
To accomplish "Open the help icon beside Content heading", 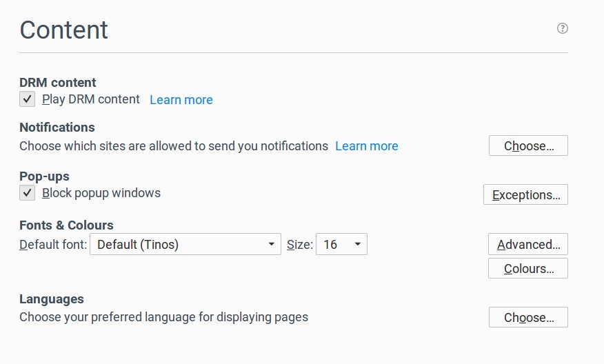I will click(563, 28).
